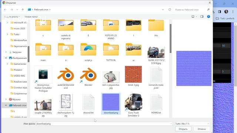The image size is (237, 133).
Task: Expand the Microsoft VS tree node
Action: point(7,23)
